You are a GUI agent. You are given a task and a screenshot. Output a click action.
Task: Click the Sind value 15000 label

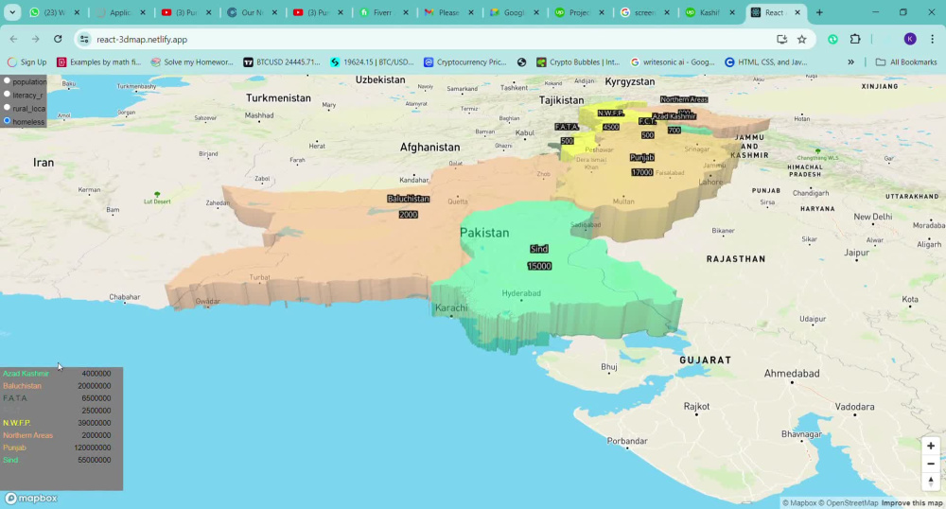(539, 266)
